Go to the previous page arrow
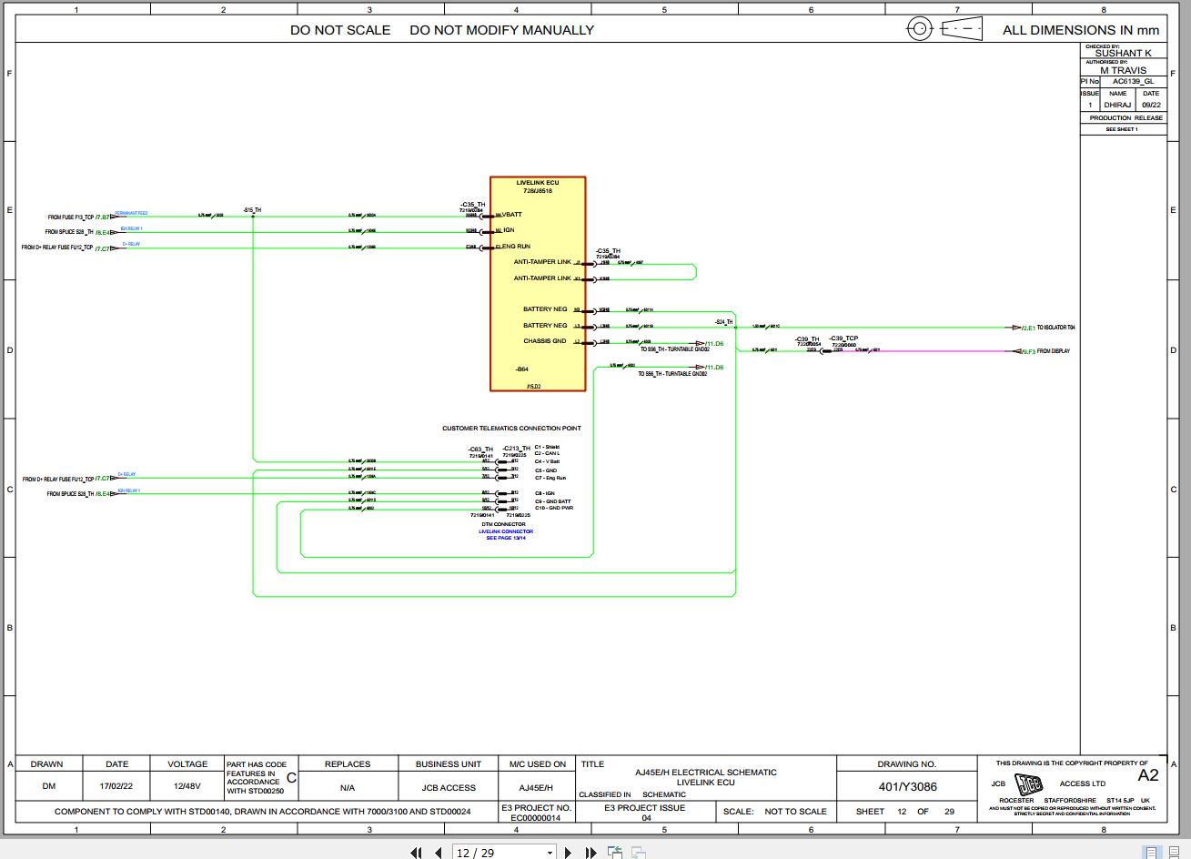This screenshot has height=859, width=1191. tap(438, 853)
